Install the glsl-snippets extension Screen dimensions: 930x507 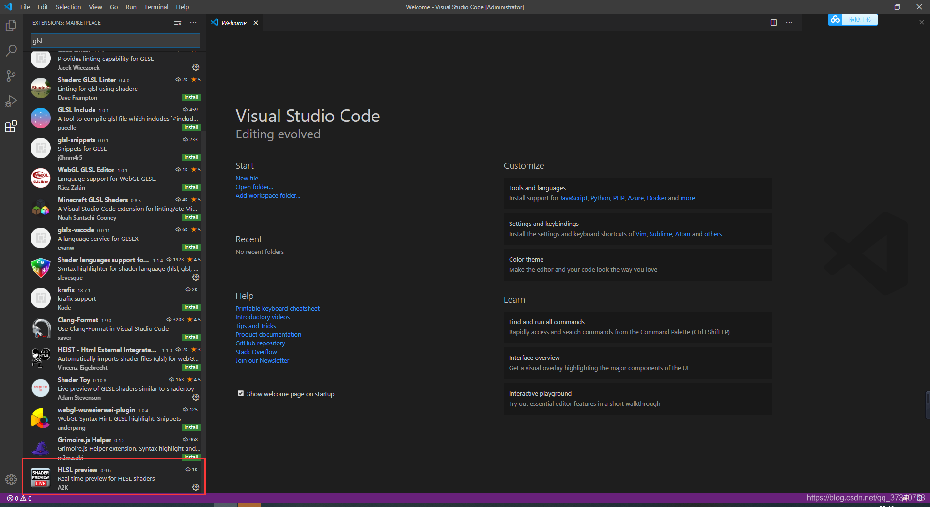[191, 157]
